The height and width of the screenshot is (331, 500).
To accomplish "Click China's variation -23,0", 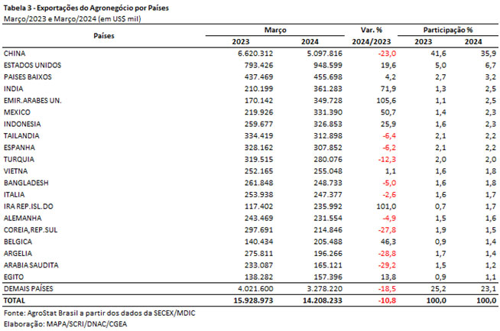I will pos(387,54).
